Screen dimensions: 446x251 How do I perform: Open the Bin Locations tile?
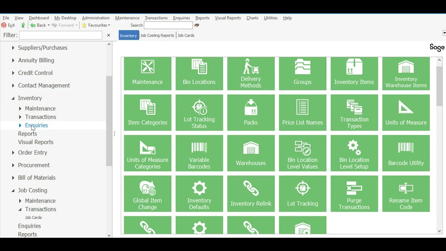pyautogui.click(x=199, y=74)
